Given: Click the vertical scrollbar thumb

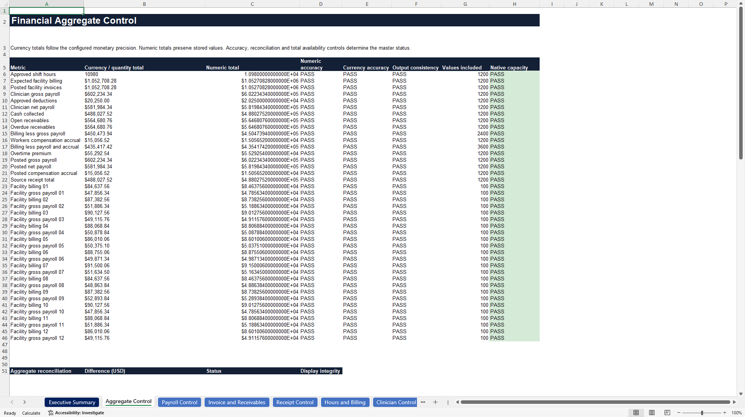Looking at the screenshot, I should (x=741, y=83).
